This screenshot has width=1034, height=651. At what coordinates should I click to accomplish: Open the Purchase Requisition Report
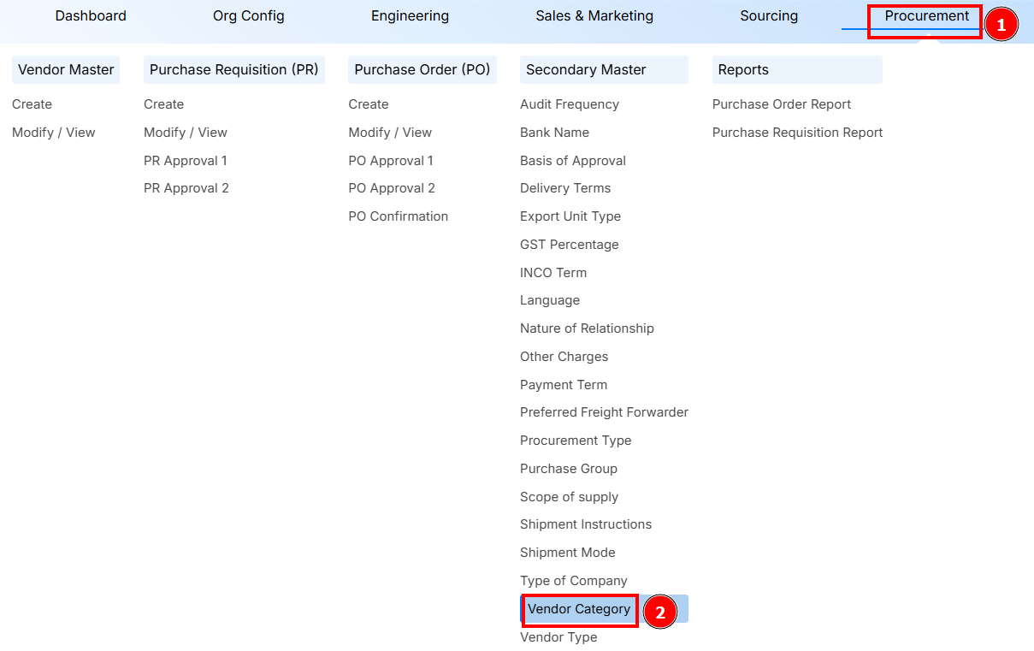(797, 132)
